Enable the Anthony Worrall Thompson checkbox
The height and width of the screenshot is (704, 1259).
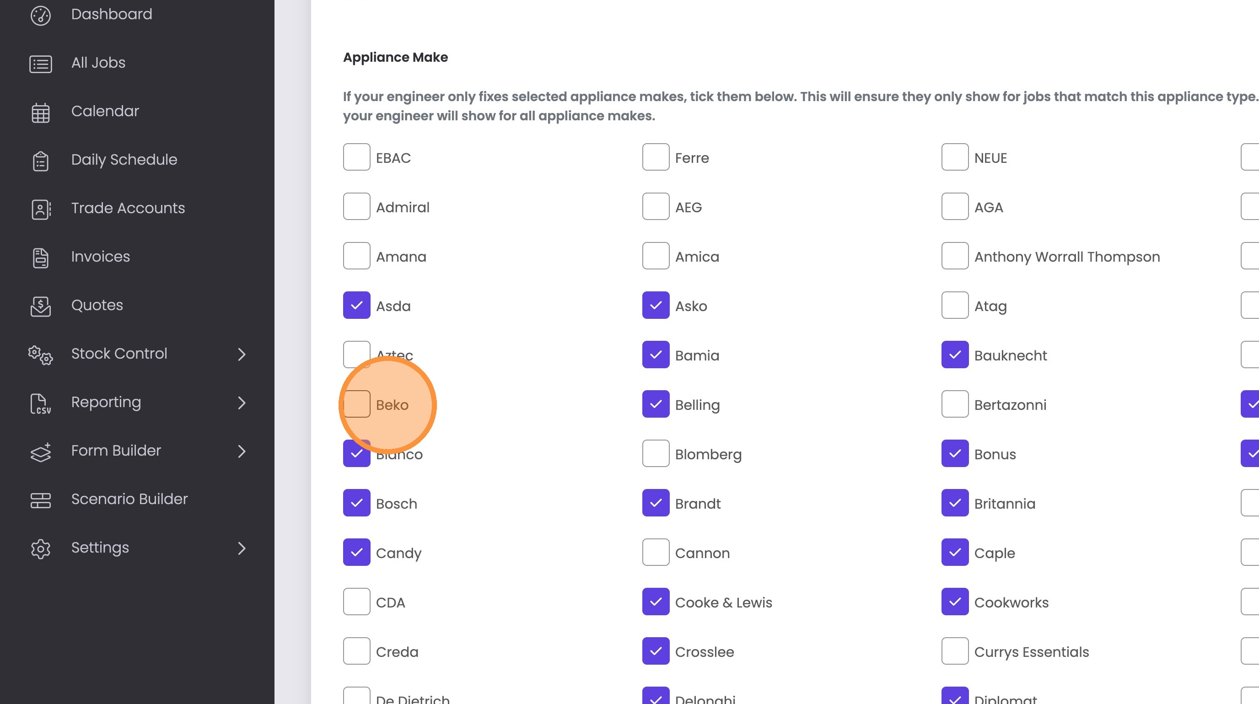pos(955,256)
